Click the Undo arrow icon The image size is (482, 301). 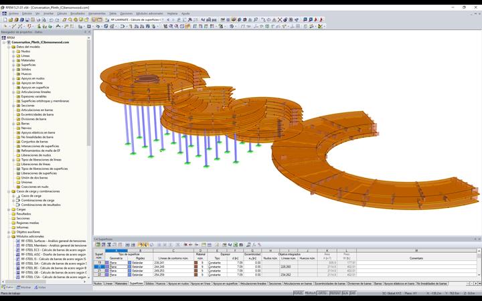pyautogui.click(x=51, y=19)
